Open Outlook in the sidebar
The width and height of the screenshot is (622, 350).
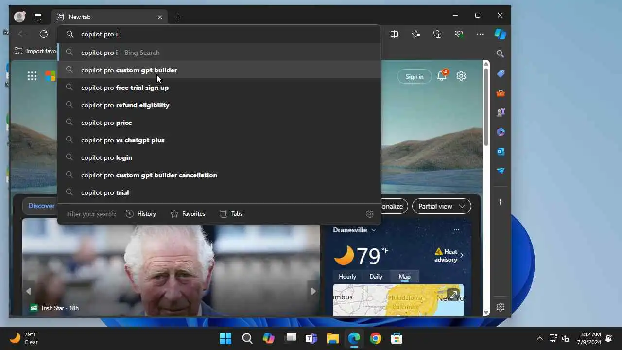[501, 151]
